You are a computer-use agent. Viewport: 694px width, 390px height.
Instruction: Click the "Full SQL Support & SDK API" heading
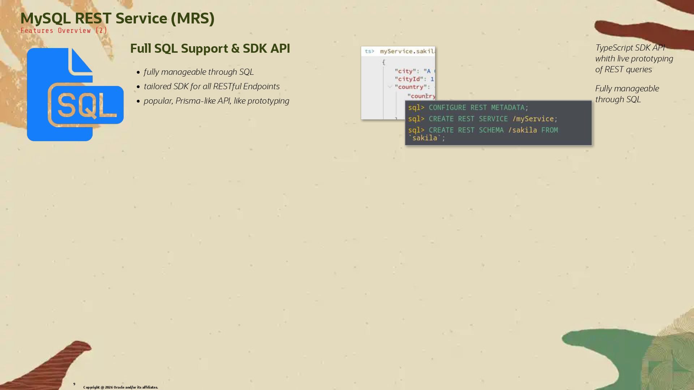coord(210,48)
